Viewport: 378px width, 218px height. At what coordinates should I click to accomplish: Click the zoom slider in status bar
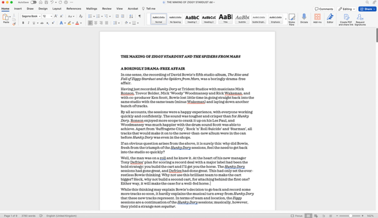pyautogui.click(x=350, y=216)
